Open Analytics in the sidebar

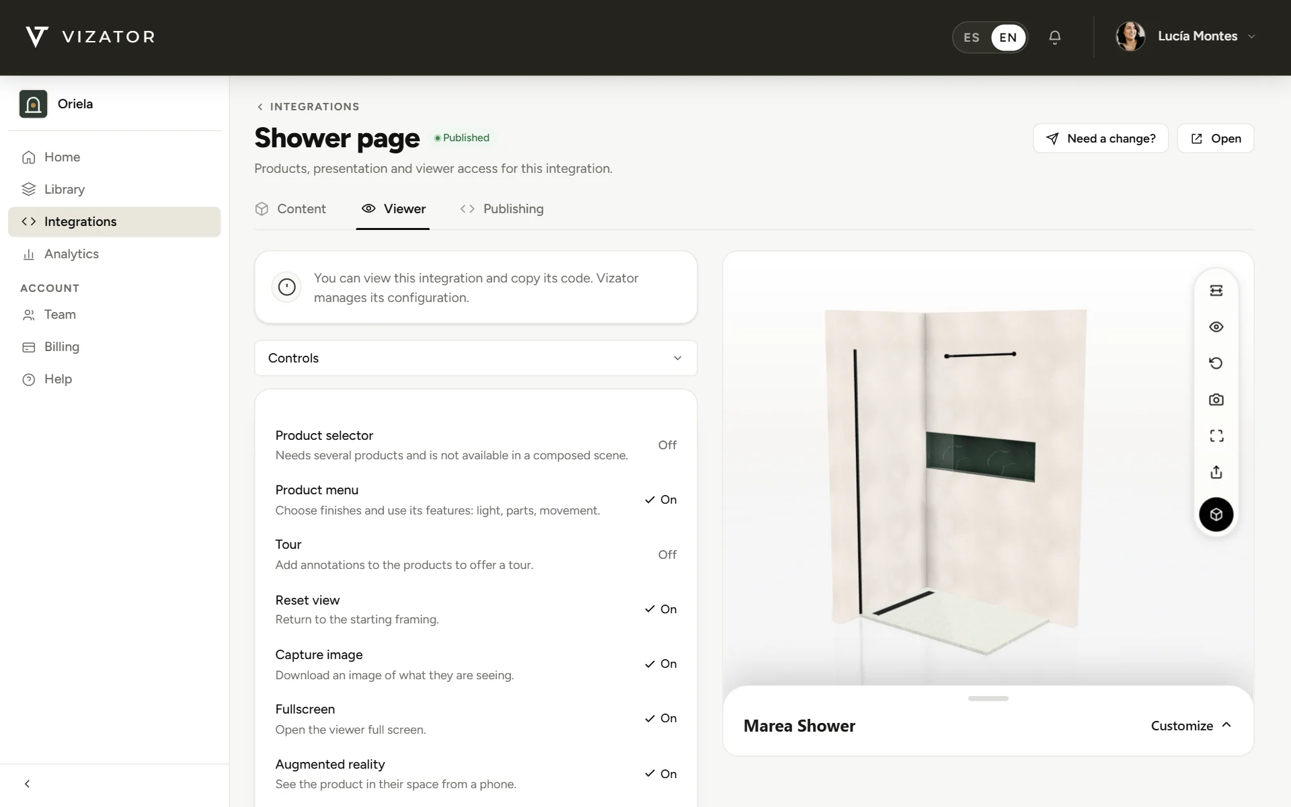click(114, 254)
